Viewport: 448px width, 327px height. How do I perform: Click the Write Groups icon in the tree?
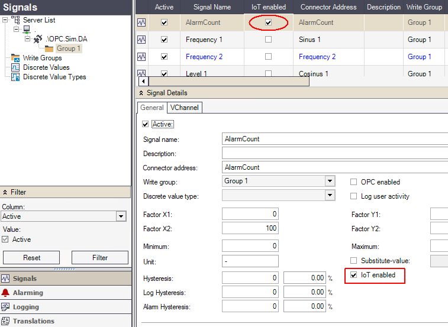point(15,58)
